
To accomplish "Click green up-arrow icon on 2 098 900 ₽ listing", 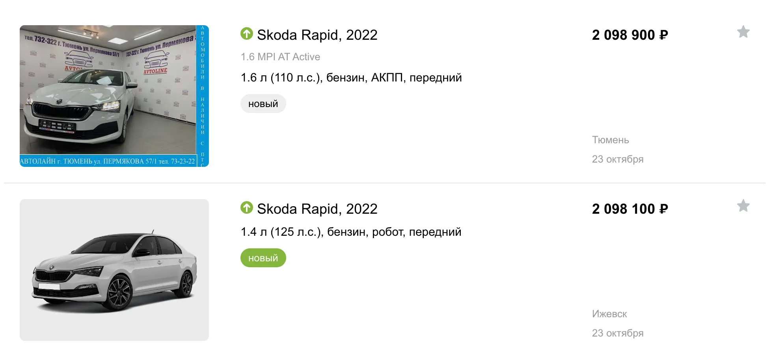I will pyautogui.click(x=247, y=34).
